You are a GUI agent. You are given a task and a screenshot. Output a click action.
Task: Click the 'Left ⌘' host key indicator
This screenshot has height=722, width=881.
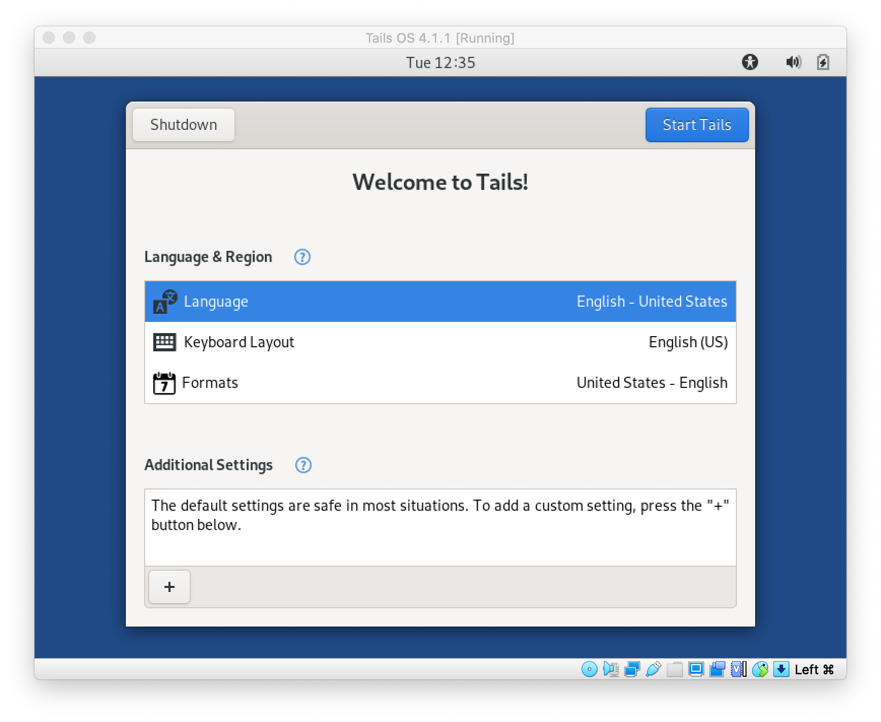coord(814,670)
